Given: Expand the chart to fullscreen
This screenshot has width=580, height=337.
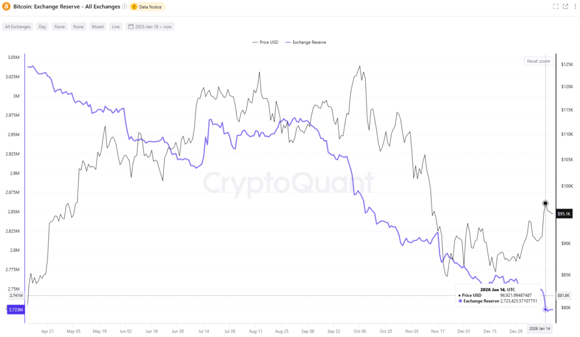Looking at the screenshot, I should point(555,7).
